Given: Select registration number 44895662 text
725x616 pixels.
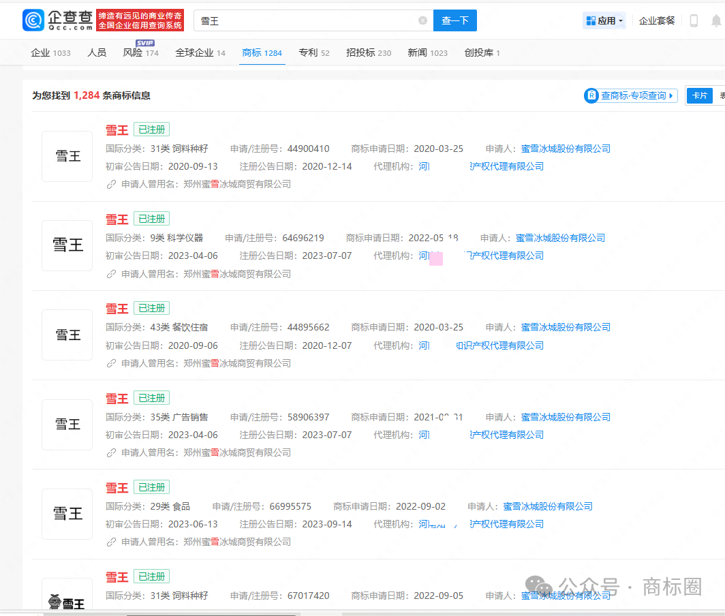Looking at the screenshot, I should pyautogui.click(x=309, y=327).
